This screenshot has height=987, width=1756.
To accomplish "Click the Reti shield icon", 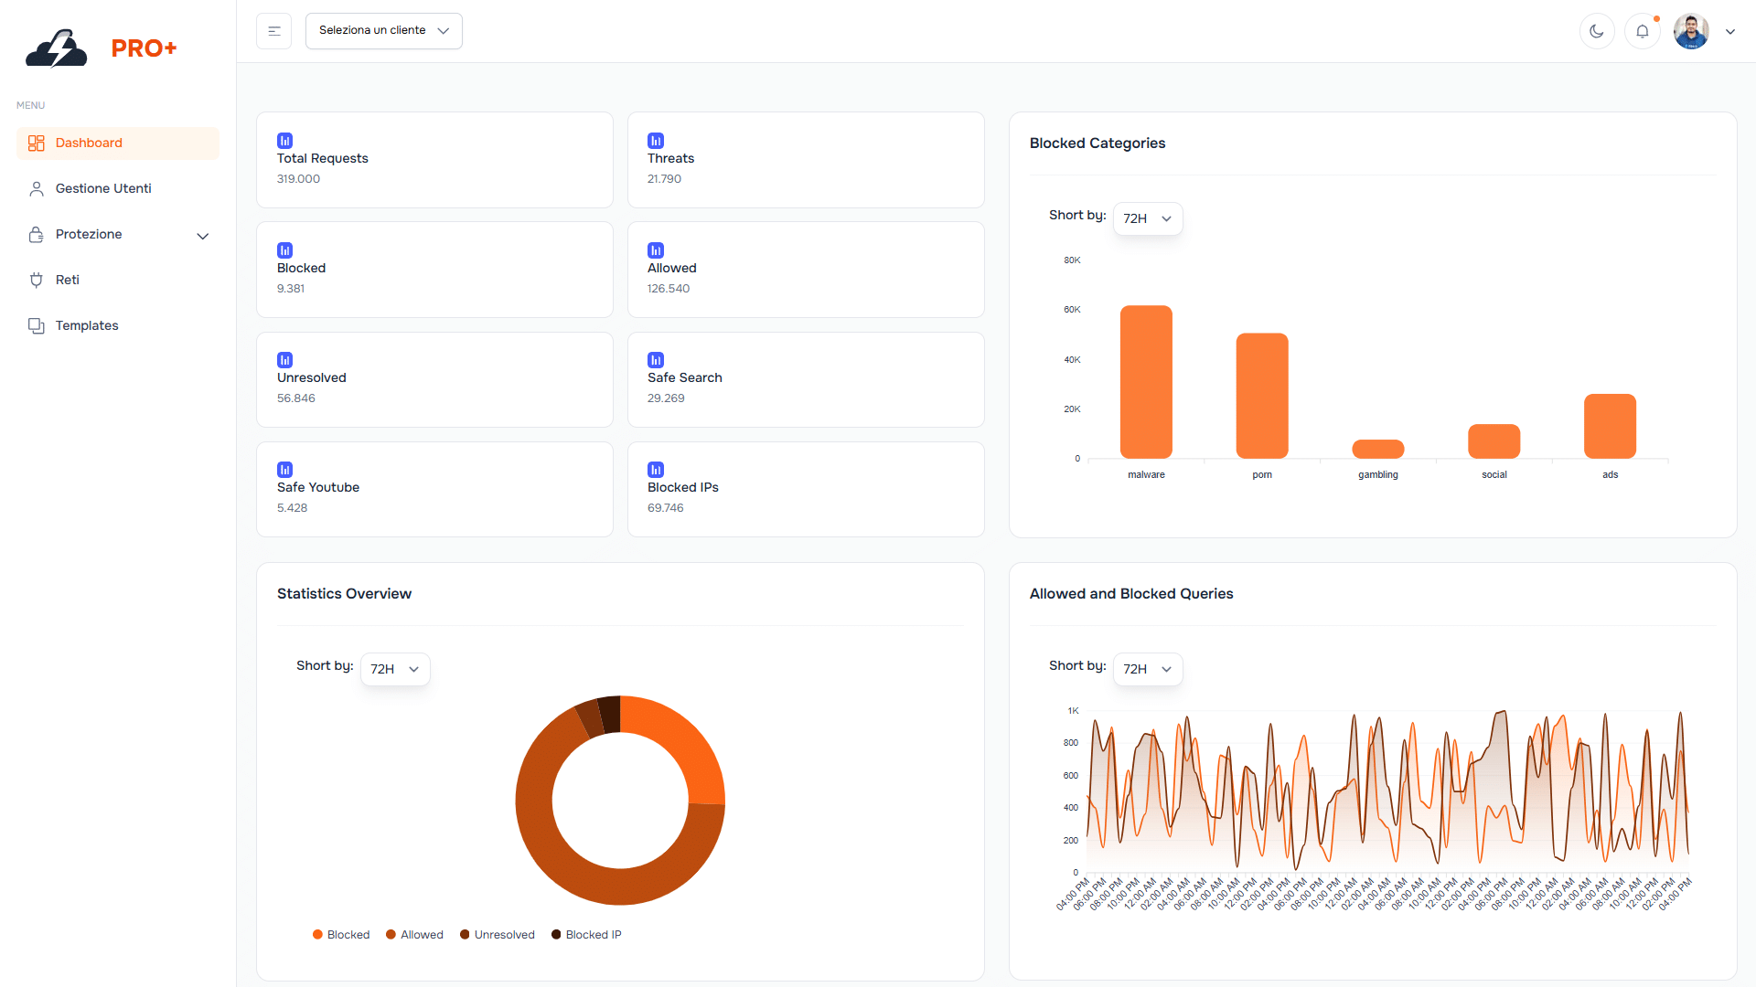I will click(x=37, y=280).
